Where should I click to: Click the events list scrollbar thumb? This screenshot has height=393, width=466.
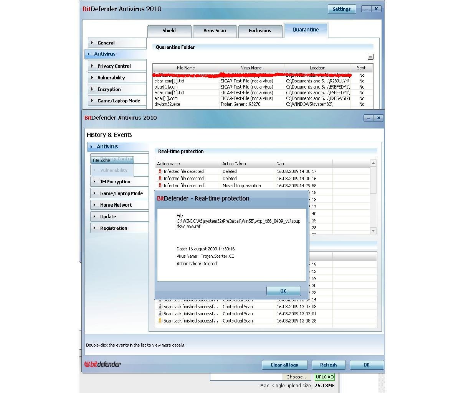click(373, 180)
